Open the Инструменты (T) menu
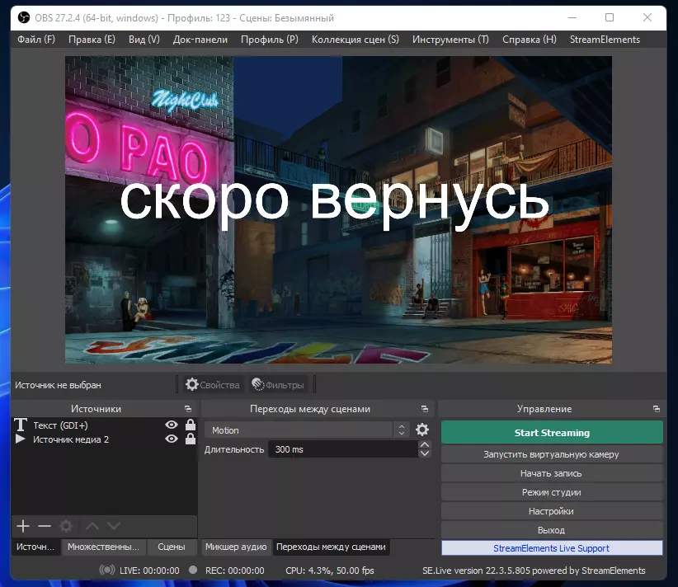Screen dimensions: 678x587 click(450, 39)
